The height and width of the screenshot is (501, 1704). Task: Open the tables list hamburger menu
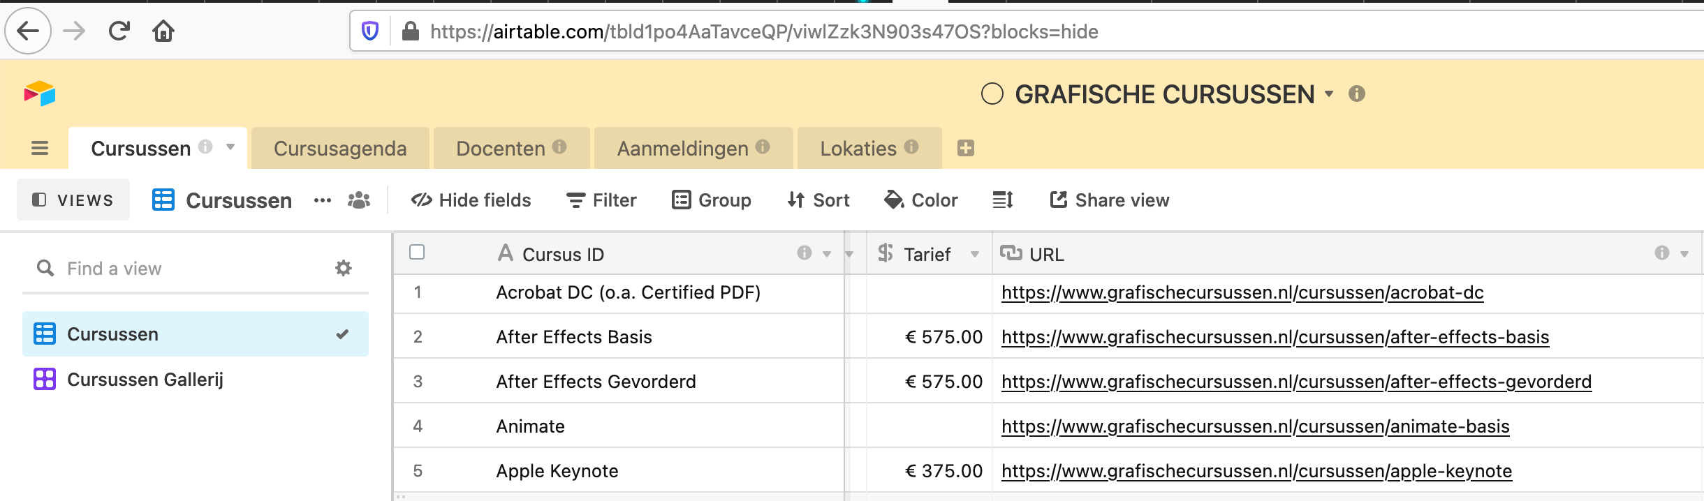click(40, 148)
